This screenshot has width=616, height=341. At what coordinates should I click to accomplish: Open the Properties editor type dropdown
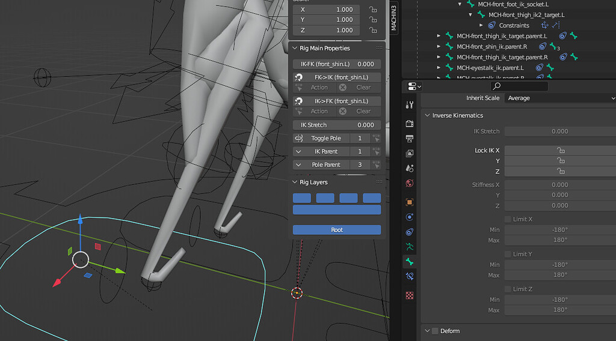pos(414,86)
